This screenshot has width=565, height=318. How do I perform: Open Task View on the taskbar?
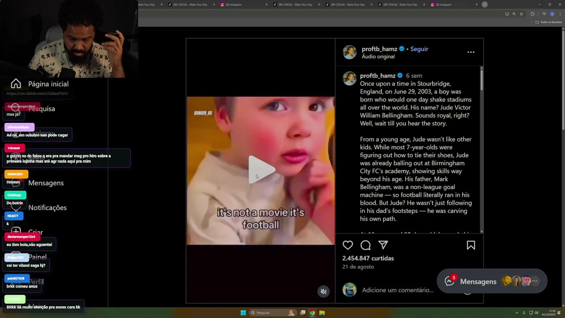click(x=303, y=313)
